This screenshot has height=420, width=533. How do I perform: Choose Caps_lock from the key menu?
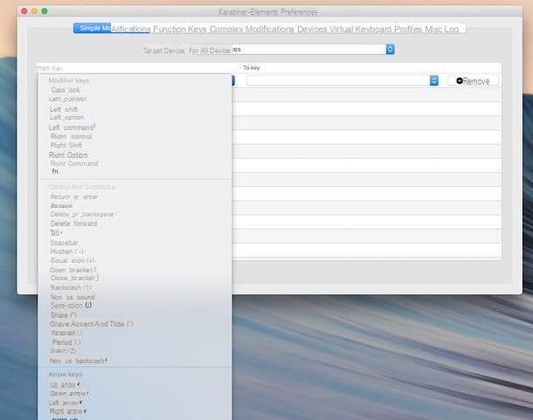tap(66, 90)
